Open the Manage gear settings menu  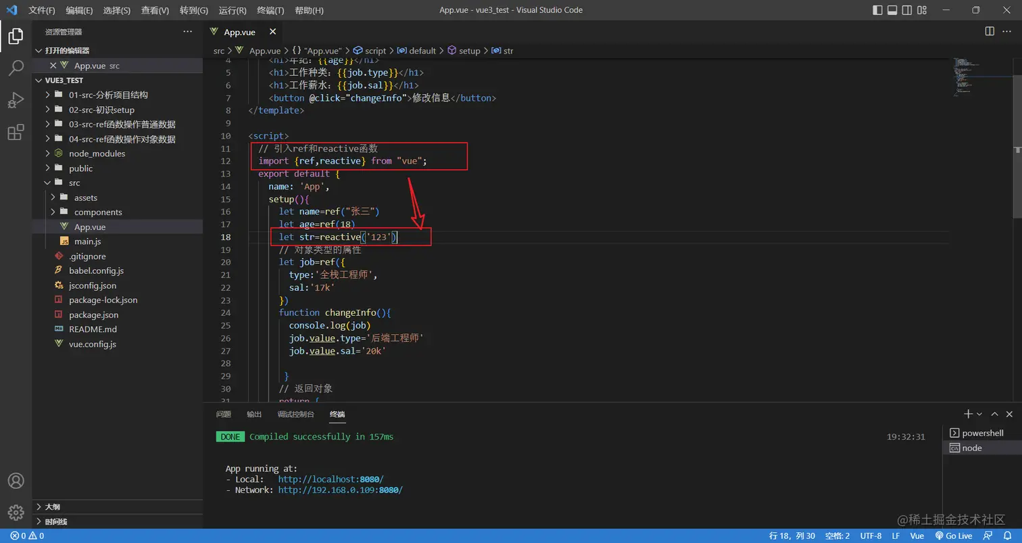[x=16, y=512]
